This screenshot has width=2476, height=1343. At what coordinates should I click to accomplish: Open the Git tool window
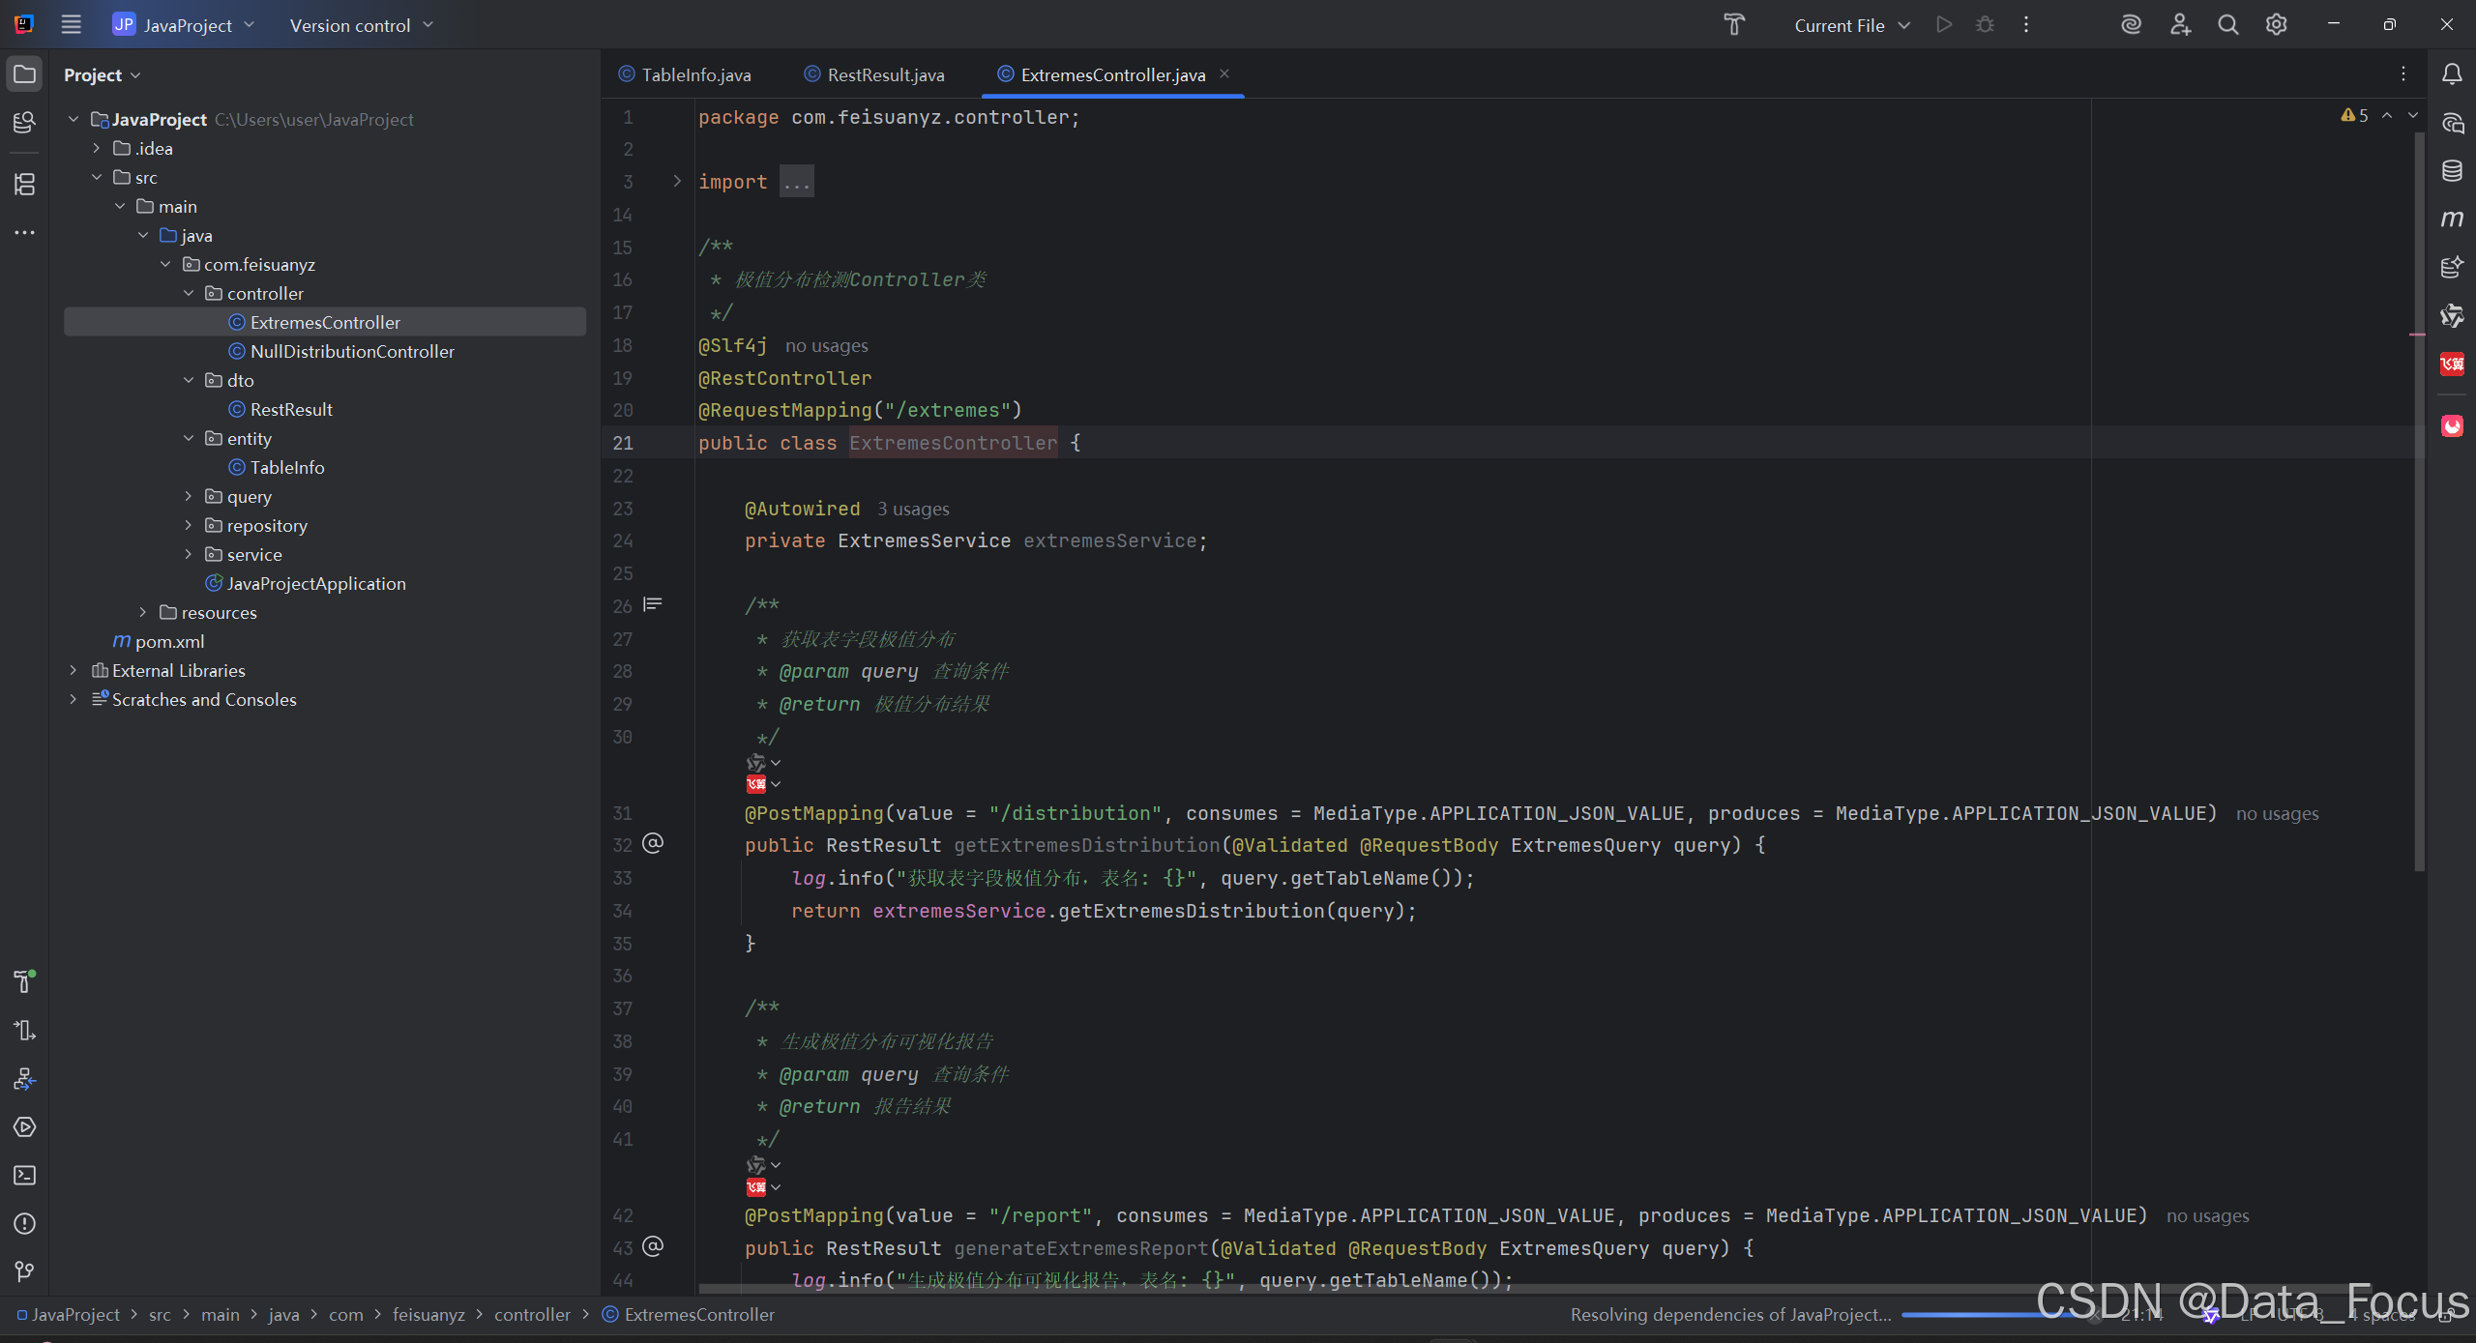point(24,1271)
